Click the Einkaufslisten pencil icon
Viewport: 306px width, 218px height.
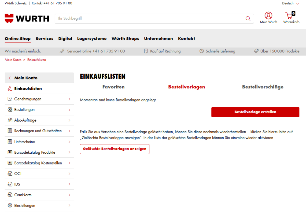click(10, 89)
